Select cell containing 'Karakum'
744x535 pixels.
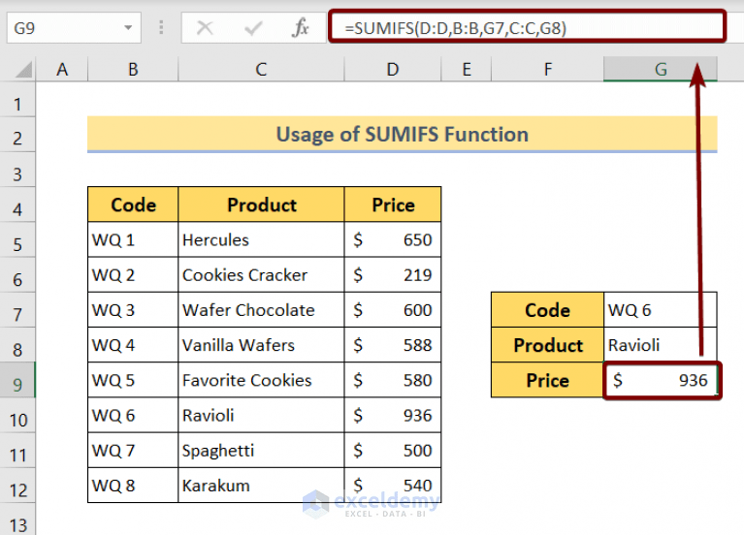[261, 486]
